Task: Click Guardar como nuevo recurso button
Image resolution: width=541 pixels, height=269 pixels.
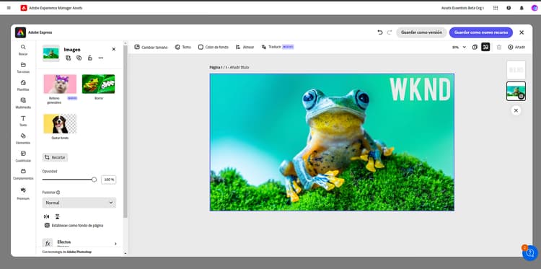Action: click(481, 32)
